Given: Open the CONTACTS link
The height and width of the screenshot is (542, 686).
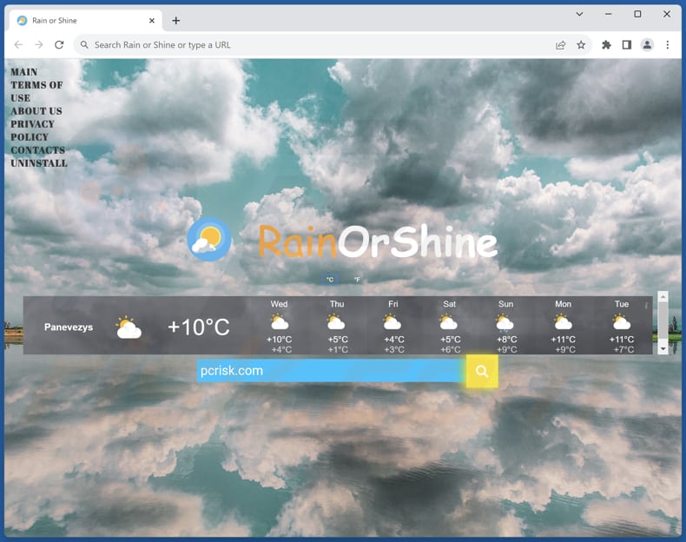Looking at the screenshot, I should coord(37,150).
